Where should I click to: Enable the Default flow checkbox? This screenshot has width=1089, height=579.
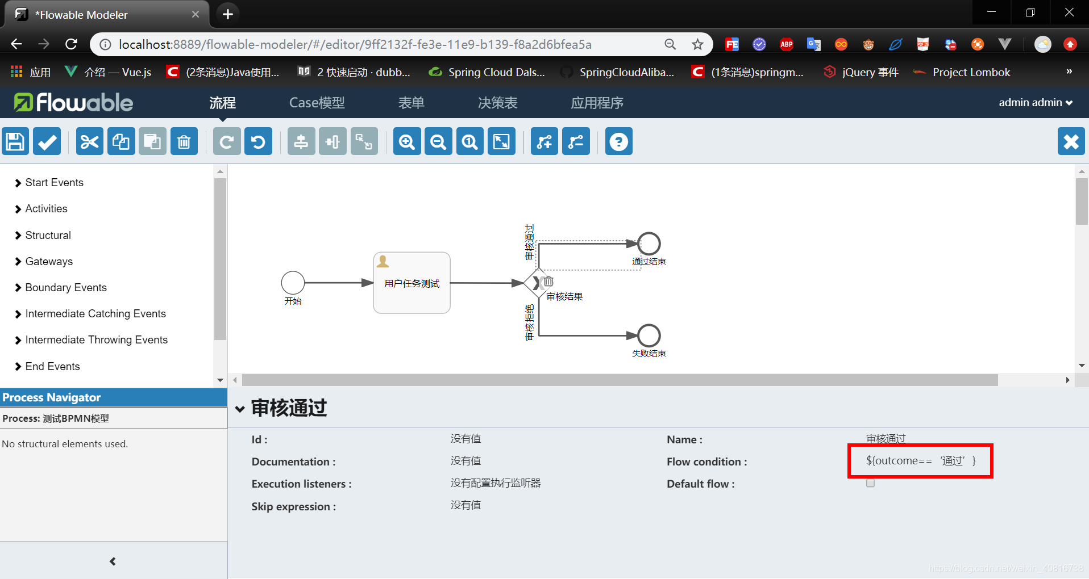(870, 482)
